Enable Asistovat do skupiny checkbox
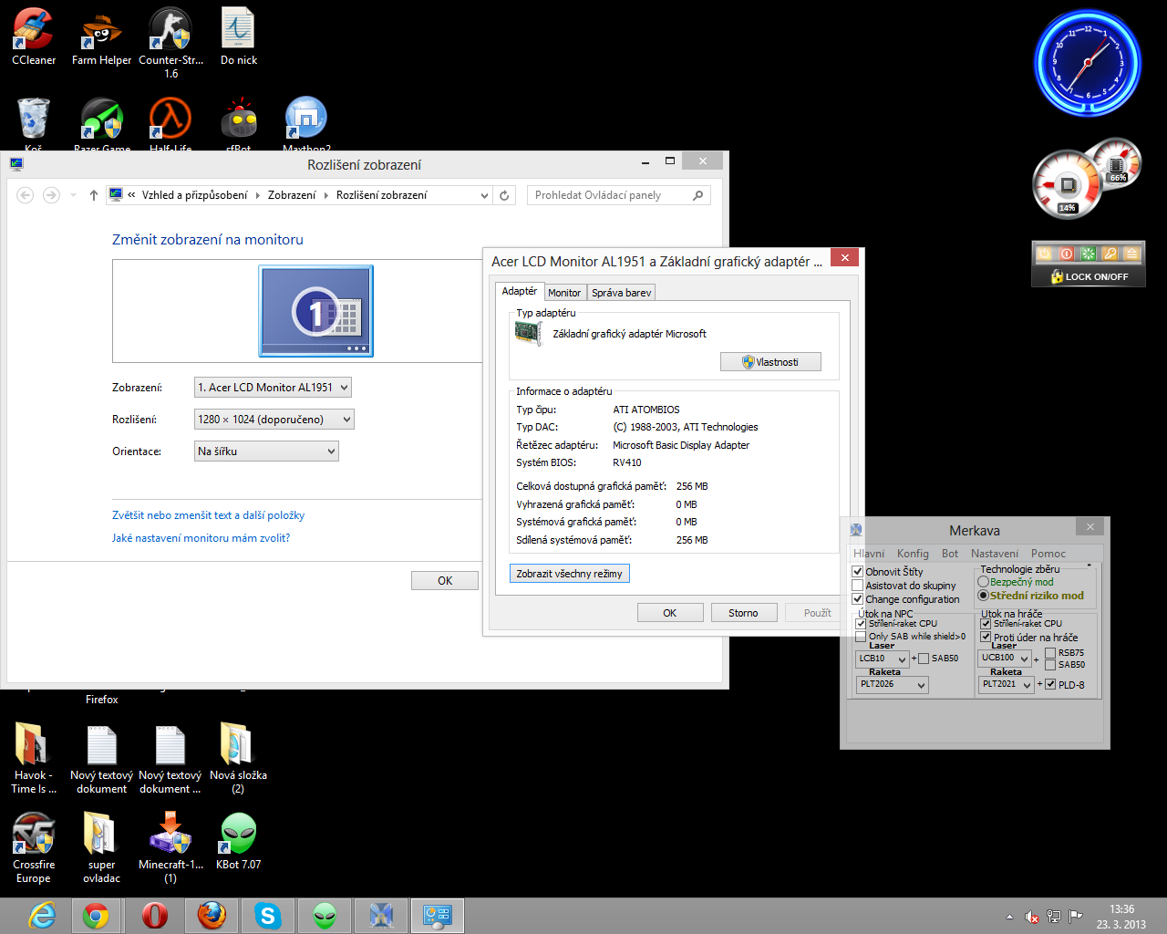Viewport: 1167px width, 934px height. (x=858, y=586)
